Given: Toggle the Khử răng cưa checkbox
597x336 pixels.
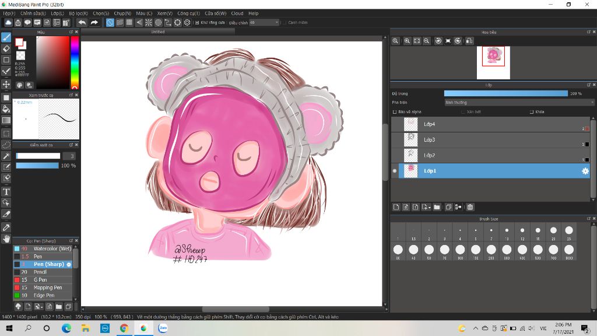Looking at the screenshot, I should pos(197,23).
